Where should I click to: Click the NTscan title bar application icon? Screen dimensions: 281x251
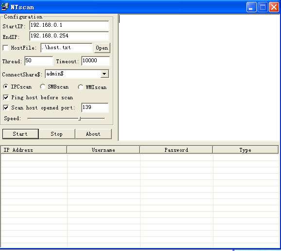click(x=5, y=7)
